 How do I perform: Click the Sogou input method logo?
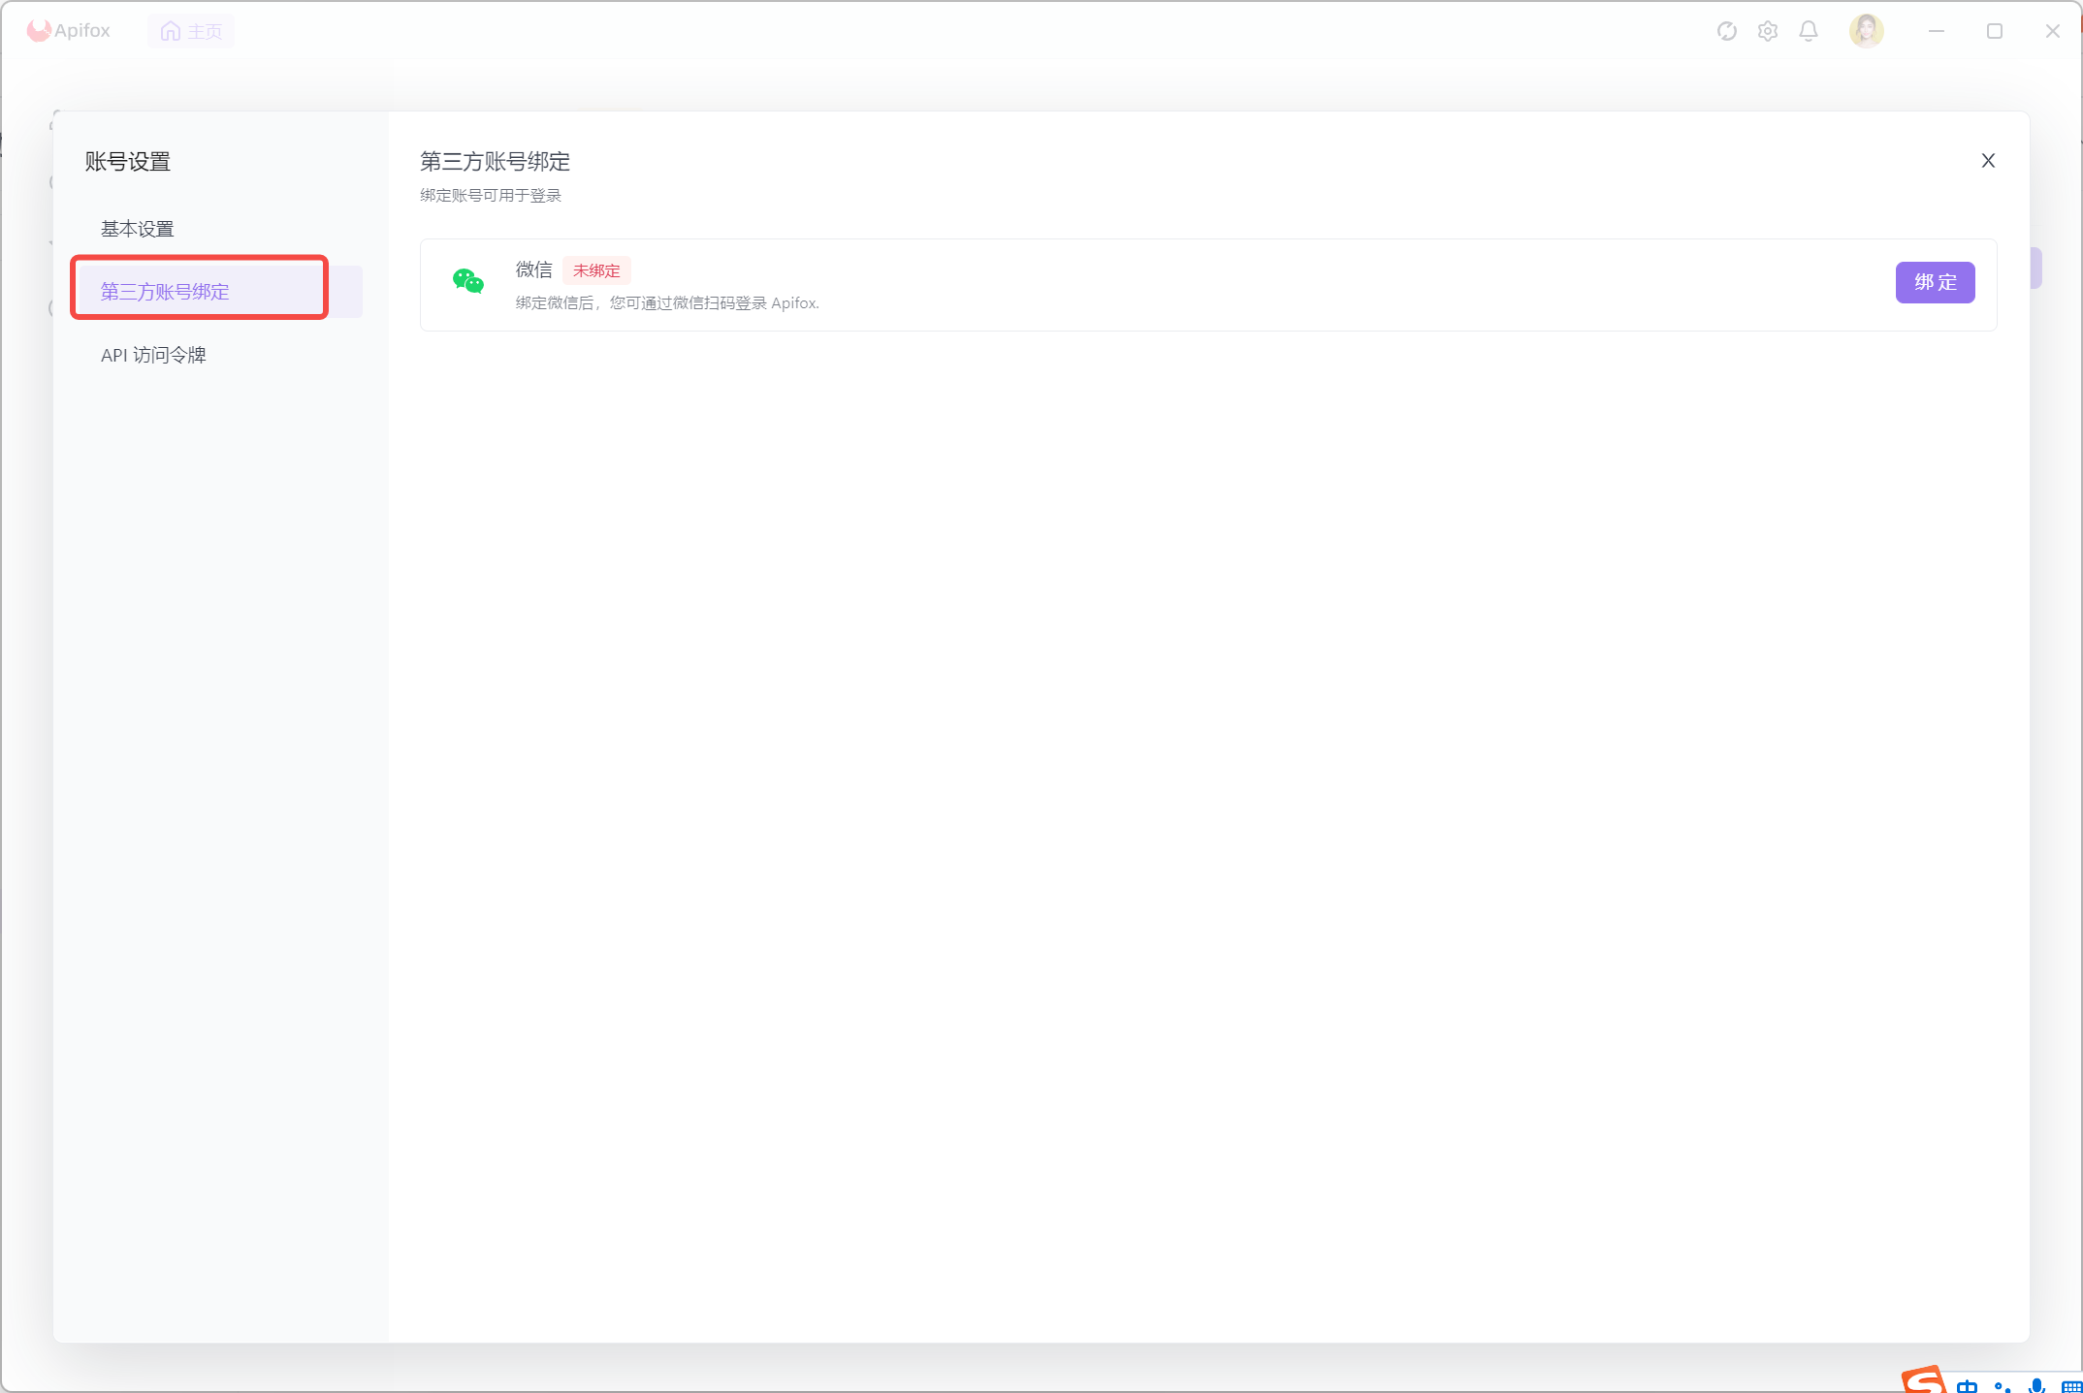[1923, 1380]
